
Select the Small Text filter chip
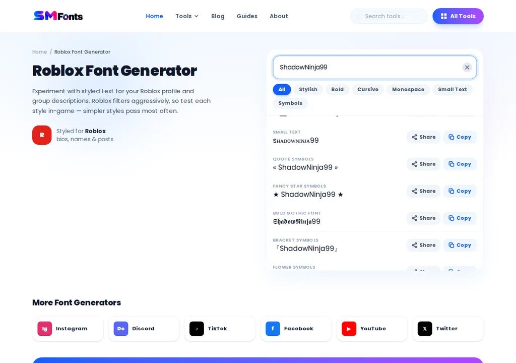pos(452,89)
